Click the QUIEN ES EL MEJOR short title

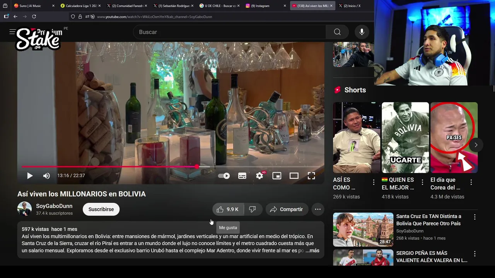tap(398, 183)
